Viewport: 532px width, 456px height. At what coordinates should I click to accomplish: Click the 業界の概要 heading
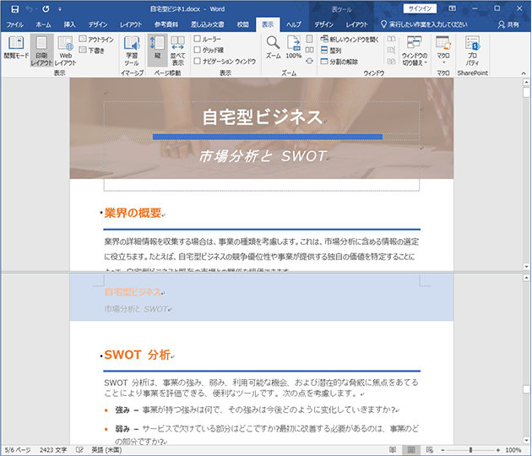[x=133, y=213]
